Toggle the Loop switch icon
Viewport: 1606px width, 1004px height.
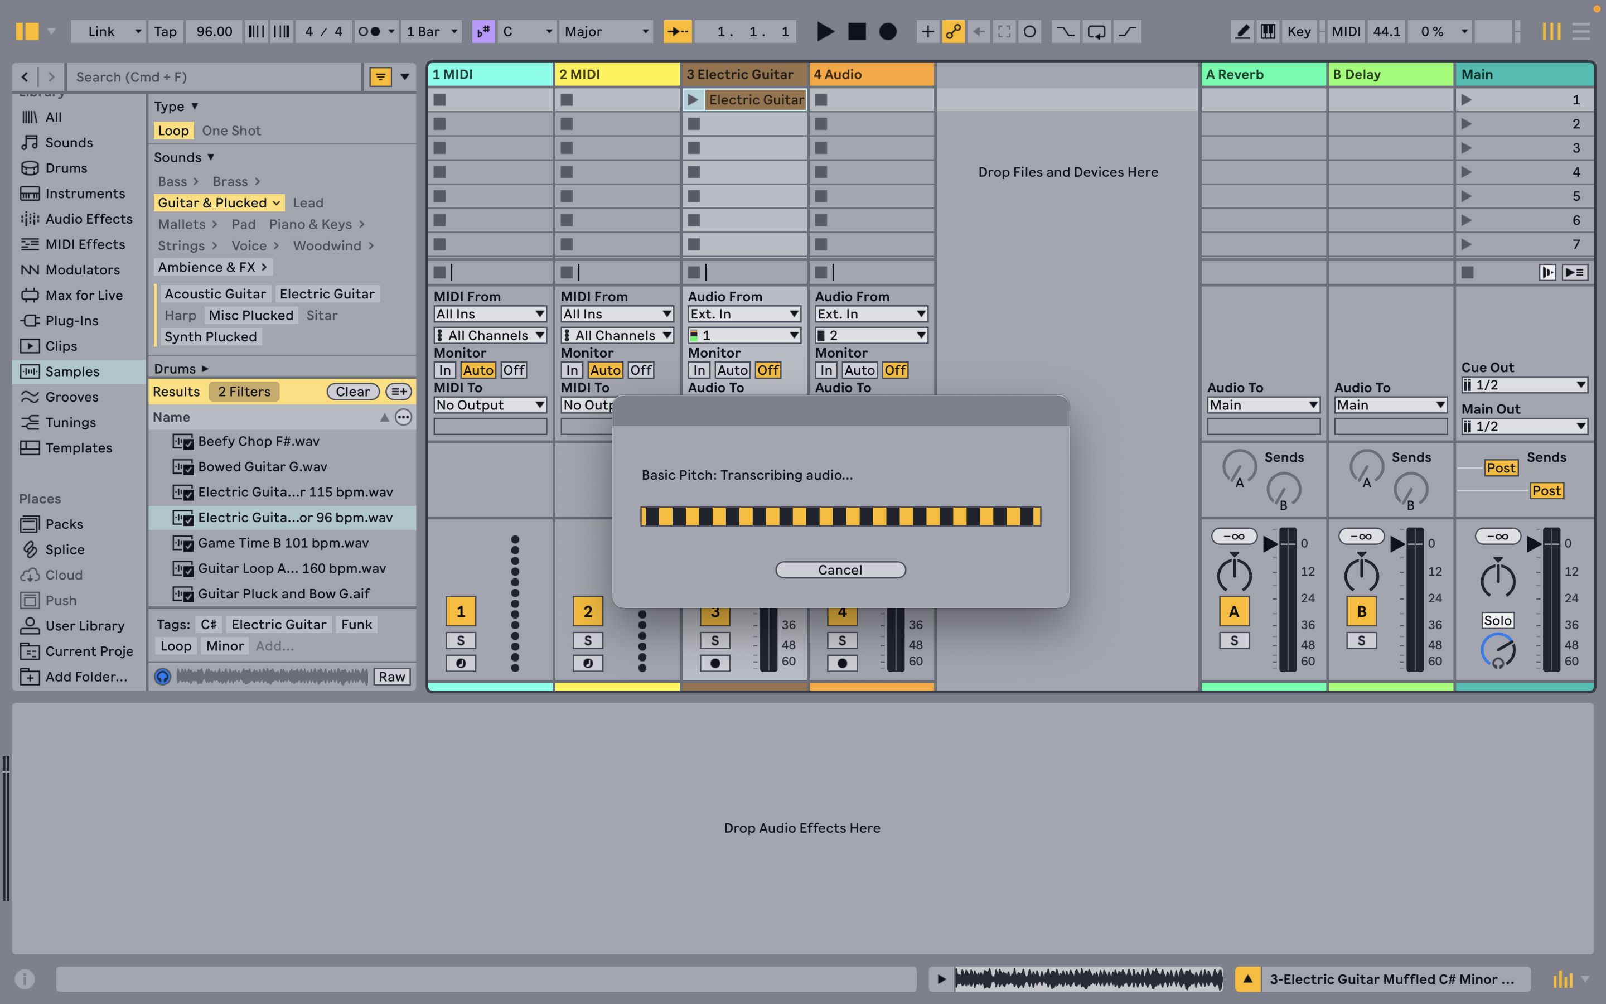coord(1097,31)
